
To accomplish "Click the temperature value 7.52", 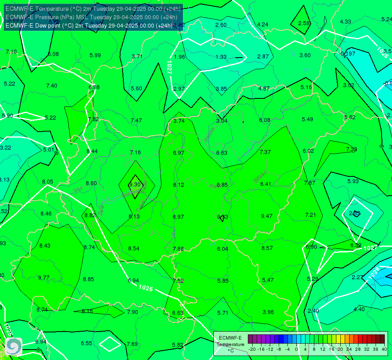I will tap(178, 281).
